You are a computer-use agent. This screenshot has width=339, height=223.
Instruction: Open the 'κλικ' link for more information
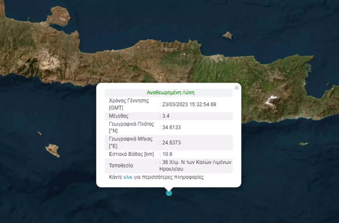pos(128,177)
